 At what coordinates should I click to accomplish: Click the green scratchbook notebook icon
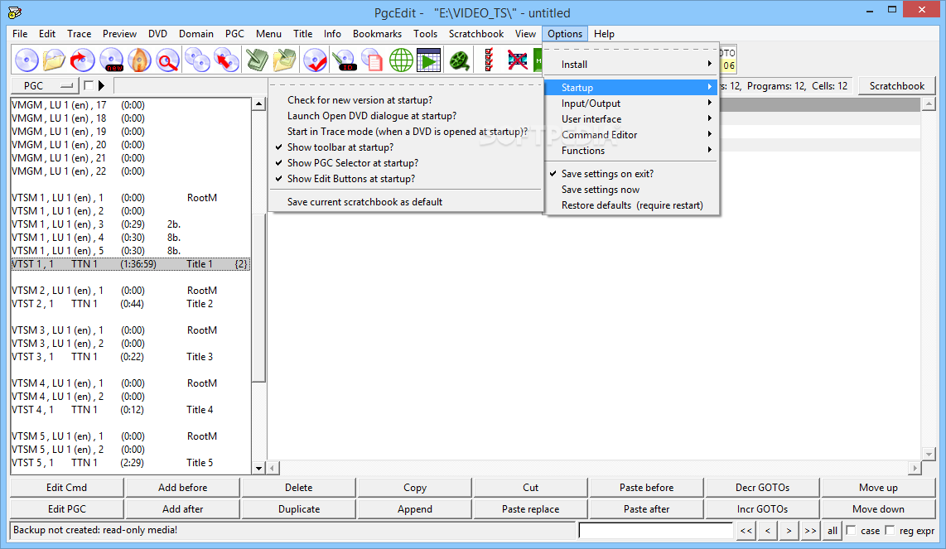pyautogui.click(x=257, y=60)
